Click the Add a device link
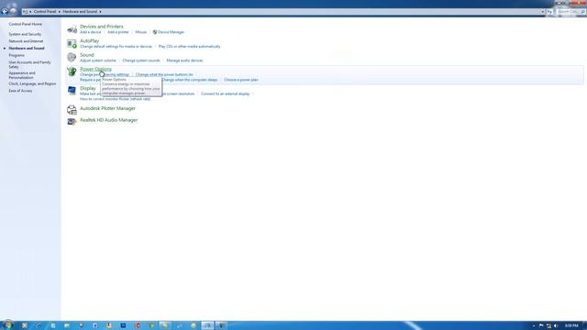Image resolution: width=587 pixels, height=330 pixels. [90, 32]
